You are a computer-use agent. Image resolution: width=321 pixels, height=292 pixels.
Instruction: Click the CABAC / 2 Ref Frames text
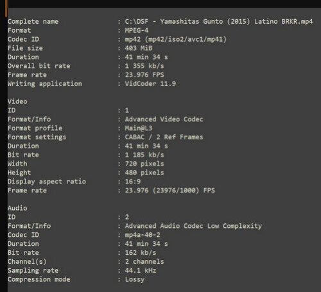(164, 137)
